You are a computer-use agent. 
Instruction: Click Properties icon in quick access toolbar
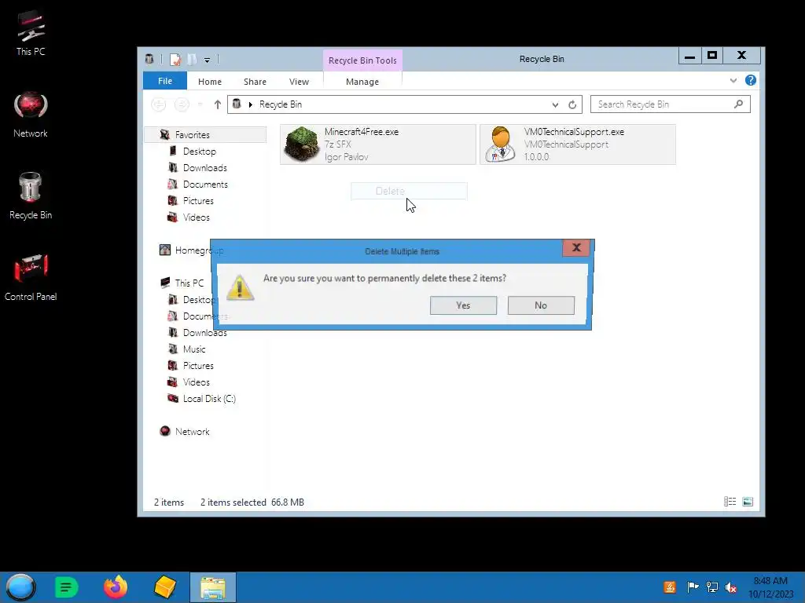pos(175,60)
